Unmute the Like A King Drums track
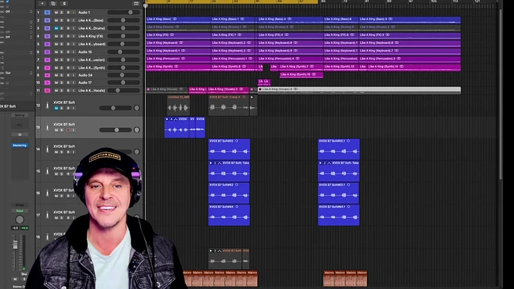The height and width of the screenshot is (289, 514). (56, 27)
